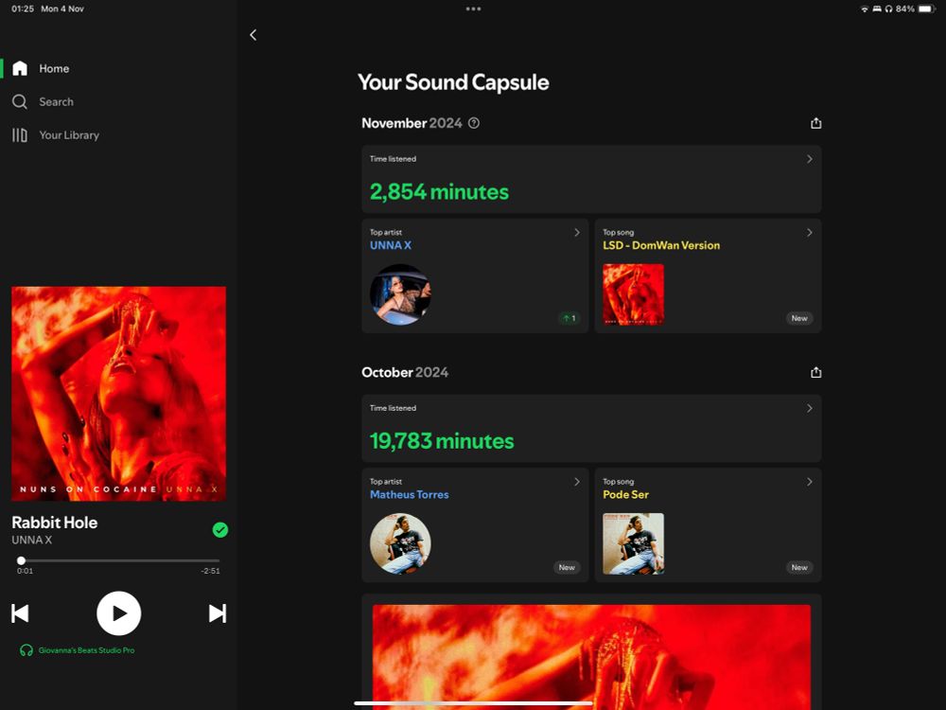The width and height of the screenshot is (946, 710).
Task: Skip to the previous track
Action: [x=20, y=613]
